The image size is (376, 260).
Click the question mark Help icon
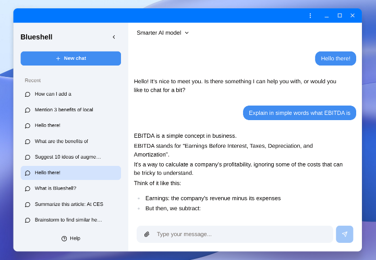click(64, 239)
